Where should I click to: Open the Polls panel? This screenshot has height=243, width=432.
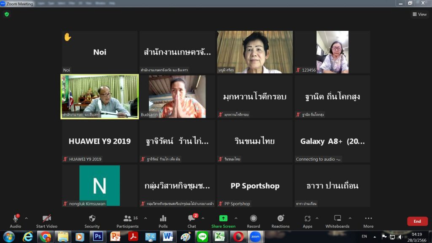pos(163,221)
